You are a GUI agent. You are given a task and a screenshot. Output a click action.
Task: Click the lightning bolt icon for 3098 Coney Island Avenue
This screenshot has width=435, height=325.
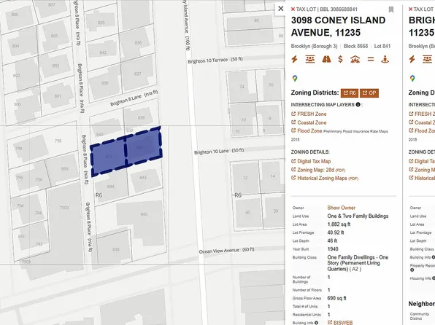pyautogui.click(x=295, y=59)
